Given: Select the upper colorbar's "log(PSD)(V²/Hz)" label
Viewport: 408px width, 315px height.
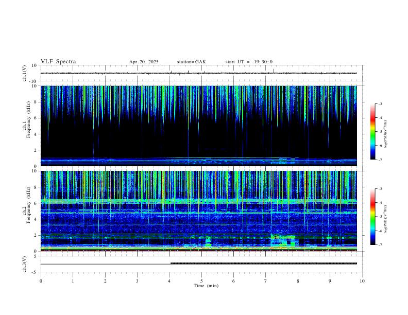Looking at the screenshot, I should [x=386, y=134].
